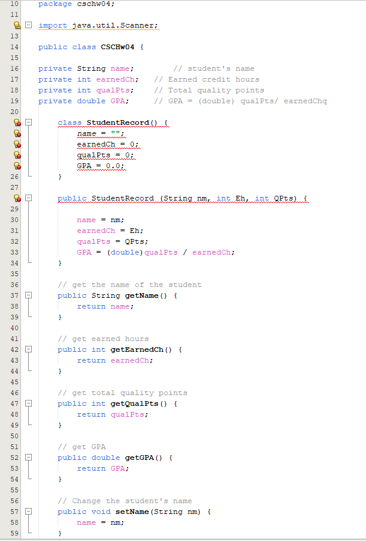Image resolution: width=366 pixels, height=541 pixels.
Task: Click the method name 'getQualPts()'
Action: point(139,403)
